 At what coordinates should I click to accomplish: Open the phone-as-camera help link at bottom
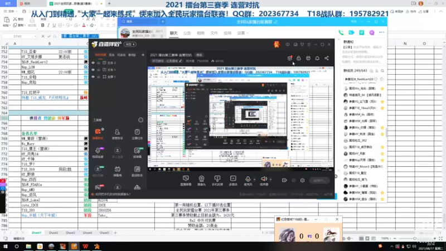tap(113, 194)
